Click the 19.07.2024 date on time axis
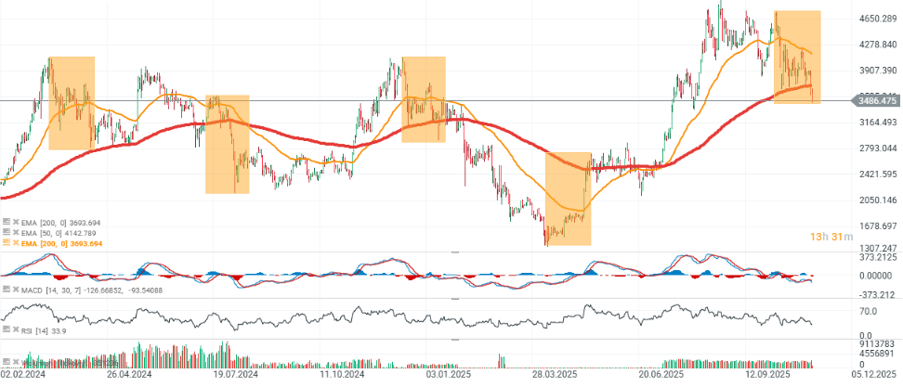 pyautogui.click(x=235, y=374)
